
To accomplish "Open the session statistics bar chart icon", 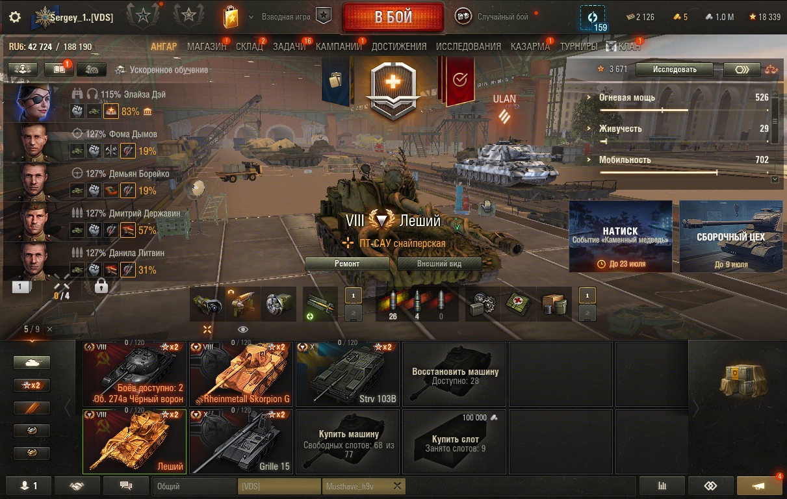I will (x=662, y=486).
